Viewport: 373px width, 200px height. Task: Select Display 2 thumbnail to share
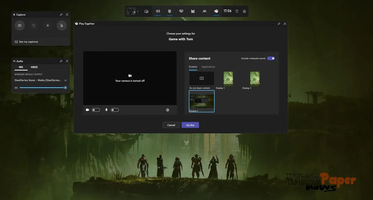click(202, 101)
